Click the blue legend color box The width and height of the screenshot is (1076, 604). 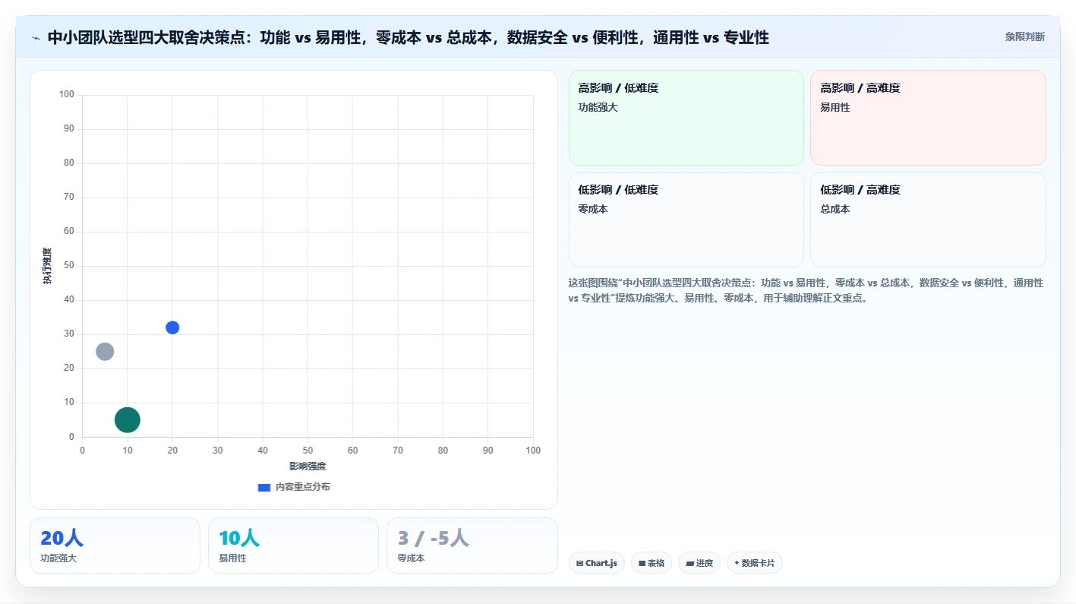[263, 487]
